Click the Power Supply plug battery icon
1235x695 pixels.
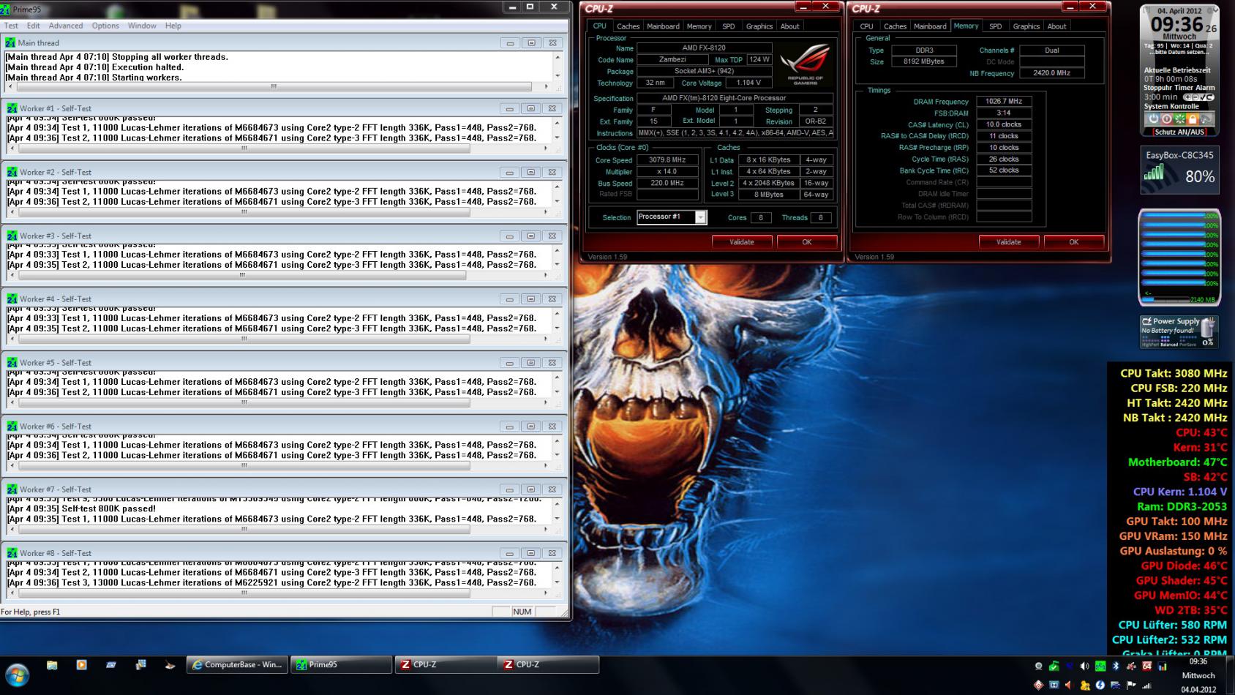(1208, 327)
